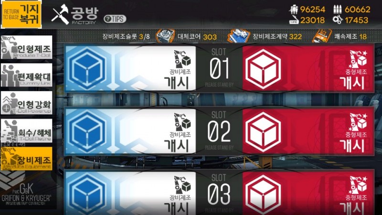Click the crossed hammer and wrench factory icon
382x215 pixels.
(x=60, y=14)
